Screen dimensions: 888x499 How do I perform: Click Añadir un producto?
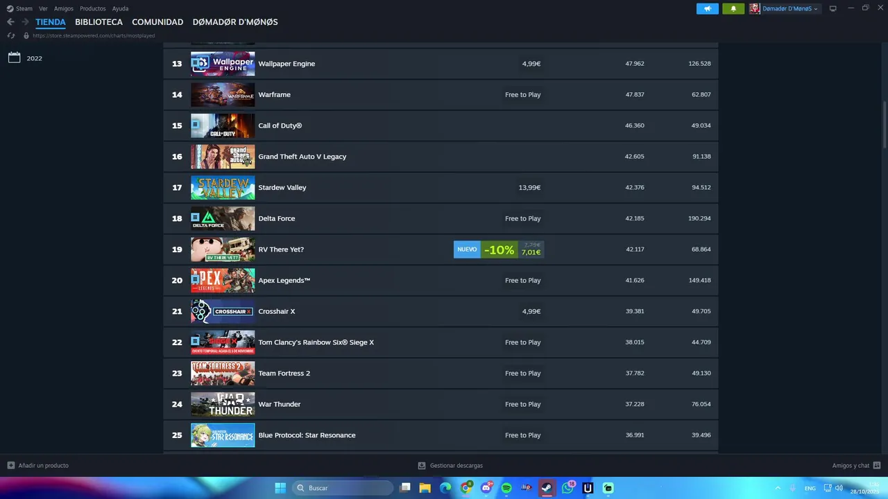click(x=44, y=466)
